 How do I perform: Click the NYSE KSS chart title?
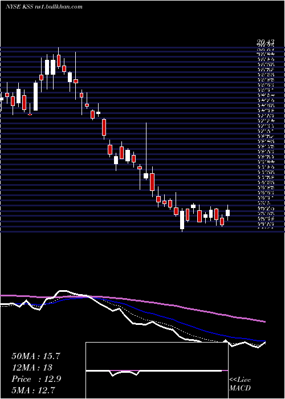(44, 7)
